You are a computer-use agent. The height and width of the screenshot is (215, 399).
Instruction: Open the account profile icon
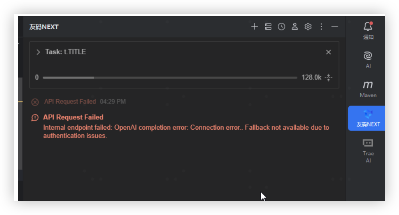pos(294,26)
